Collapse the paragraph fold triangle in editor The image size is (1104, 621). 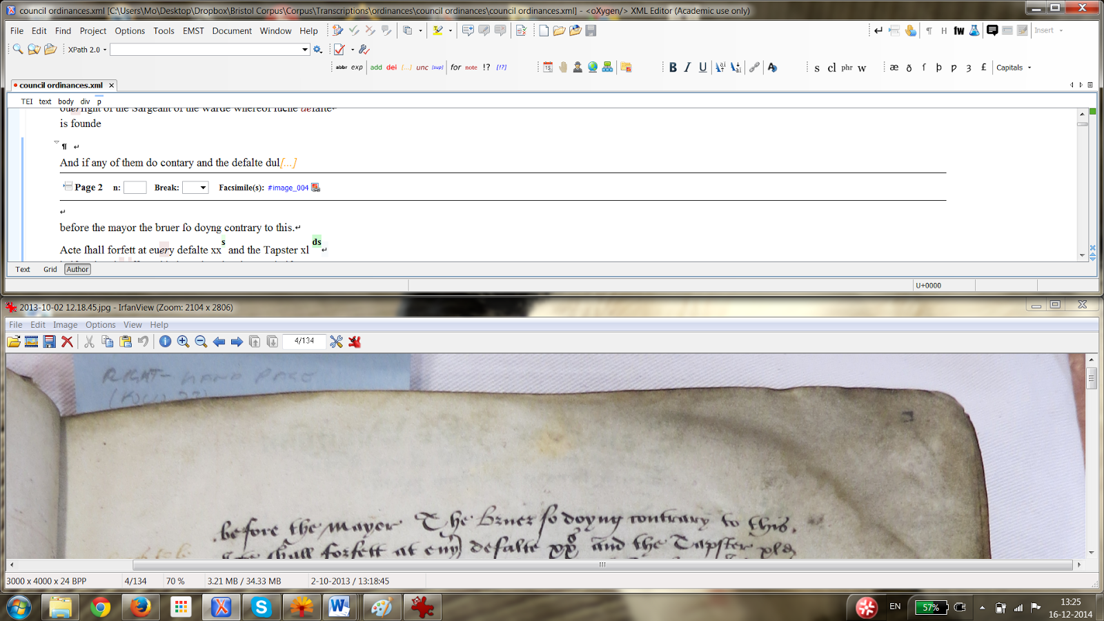tap(57, 142)
